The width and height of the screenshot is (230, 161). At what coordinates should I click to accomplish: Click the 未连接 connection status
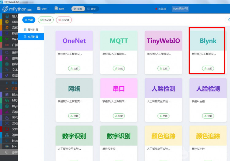click(x=161, y=9)
